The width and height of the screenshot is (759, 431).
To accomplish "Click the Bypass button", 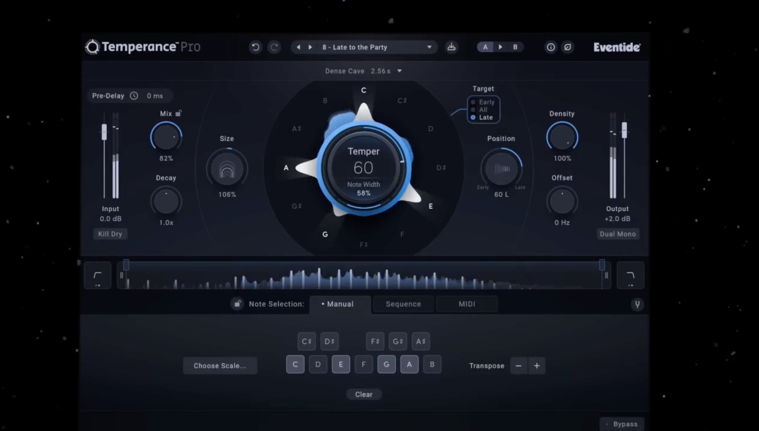I will pyautogui.click(x=622, y=424).
